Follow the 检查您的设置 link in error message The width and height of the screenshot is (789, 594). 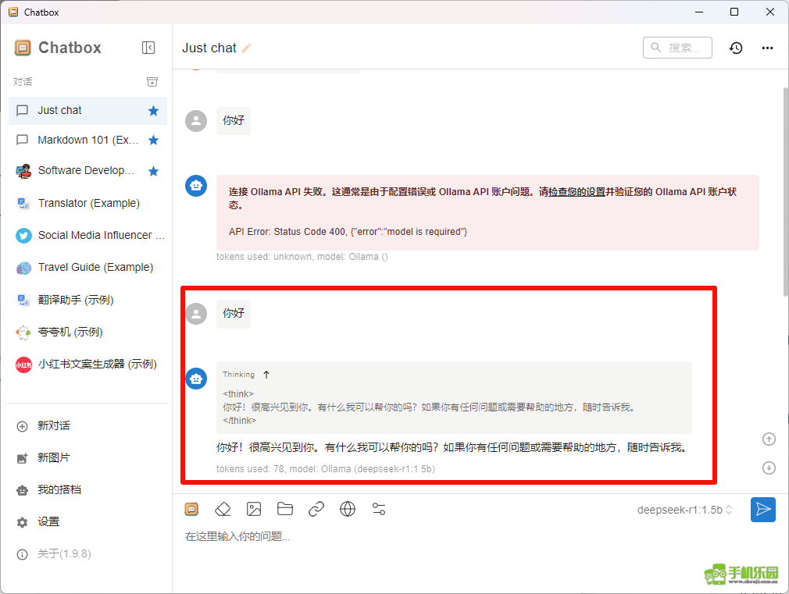point(577,192)
